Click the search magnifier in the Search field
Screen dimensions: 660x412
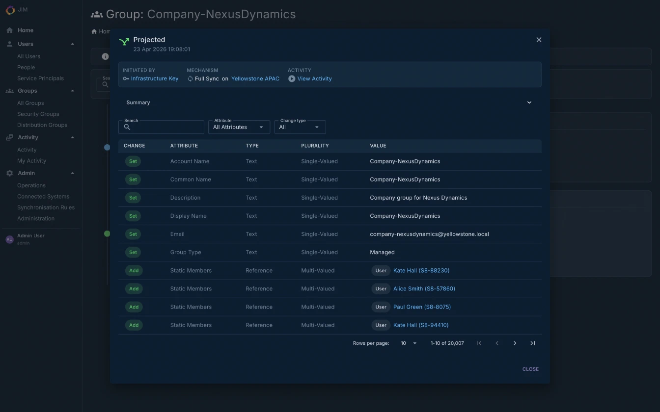tap(127, 127)
